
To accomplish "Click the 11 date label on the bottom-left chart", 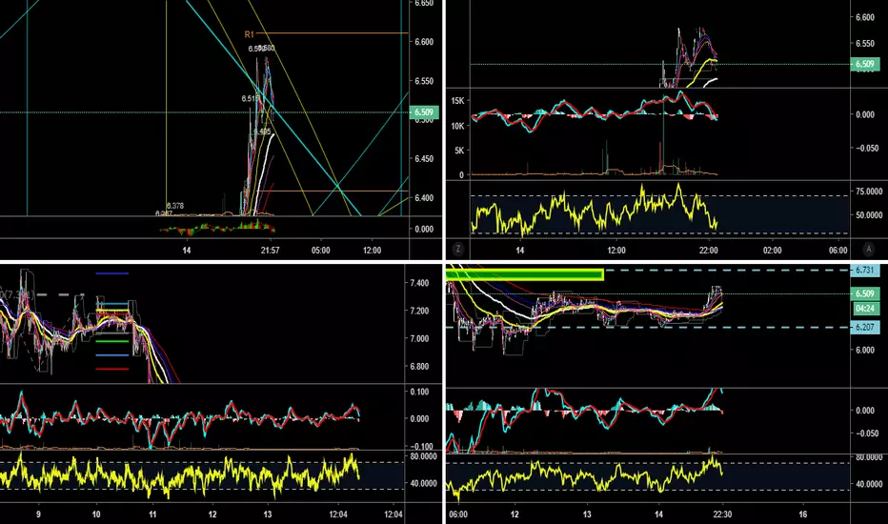I will pyautogui.click(x=152, y=514).
